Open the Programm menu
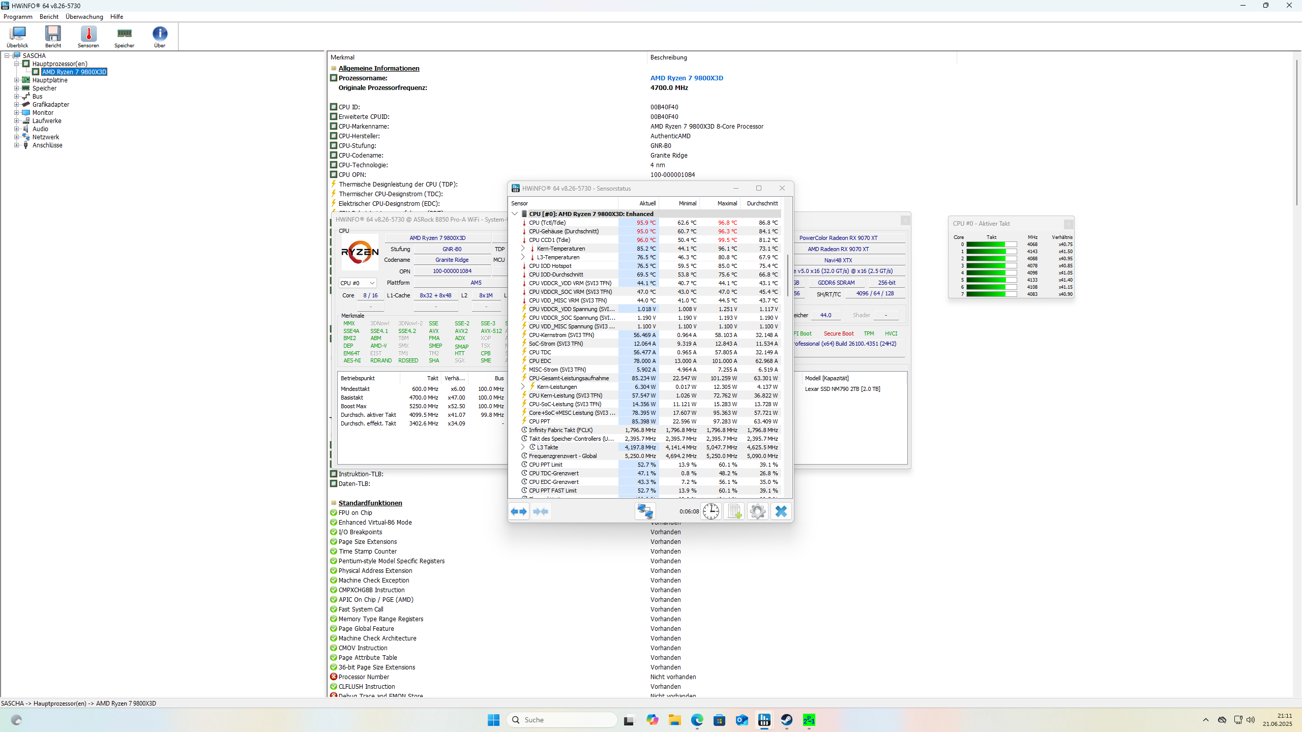Viewport: 1302px width, 732px height. coord(18,17)
